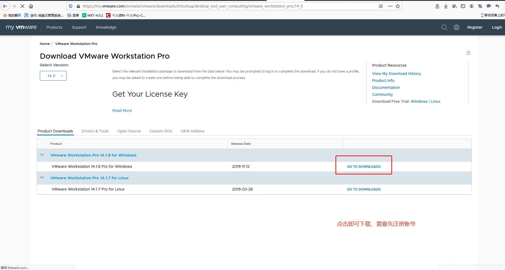Click the undo curved-arrow toolbar icon

point(497,6)
